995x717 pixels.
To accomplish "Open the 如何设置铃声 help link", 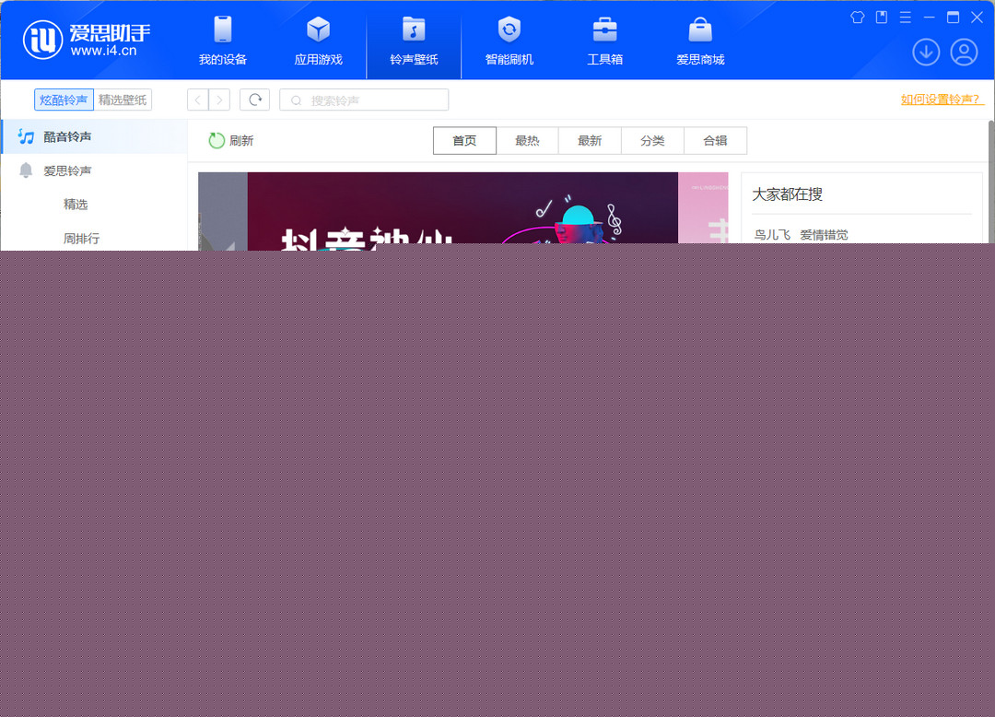I will (x=942, y=100).
